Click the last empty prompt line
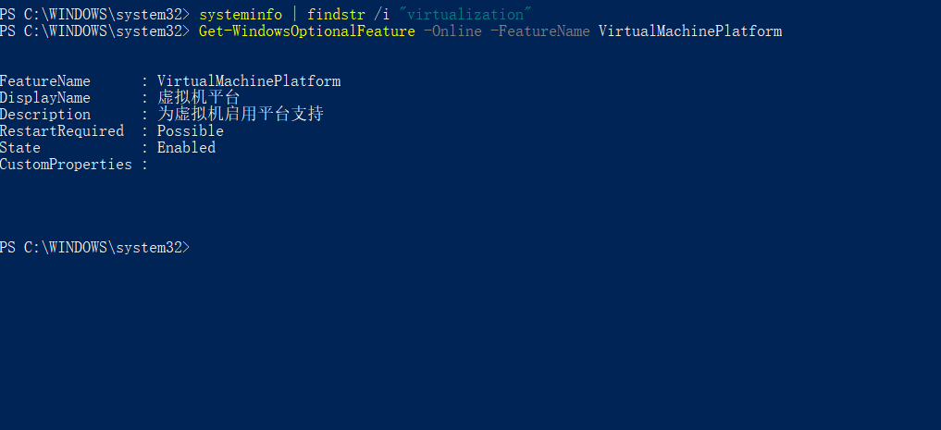 tap(94, 247)
